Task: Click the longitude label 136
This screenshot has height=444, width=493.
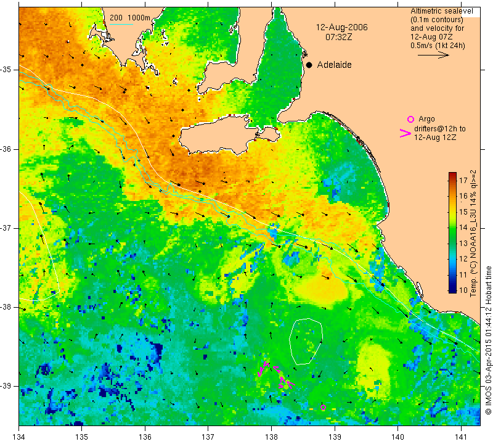Action: [x=145, y=437]
